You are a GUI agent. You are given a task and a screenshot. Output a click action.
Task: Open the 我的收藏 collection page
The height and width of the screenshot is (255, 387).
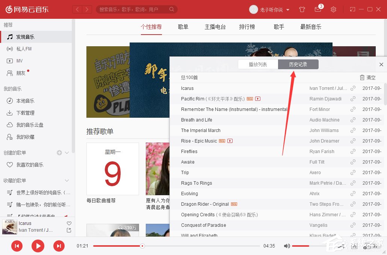pyautogui.click(x=22, y=137)
